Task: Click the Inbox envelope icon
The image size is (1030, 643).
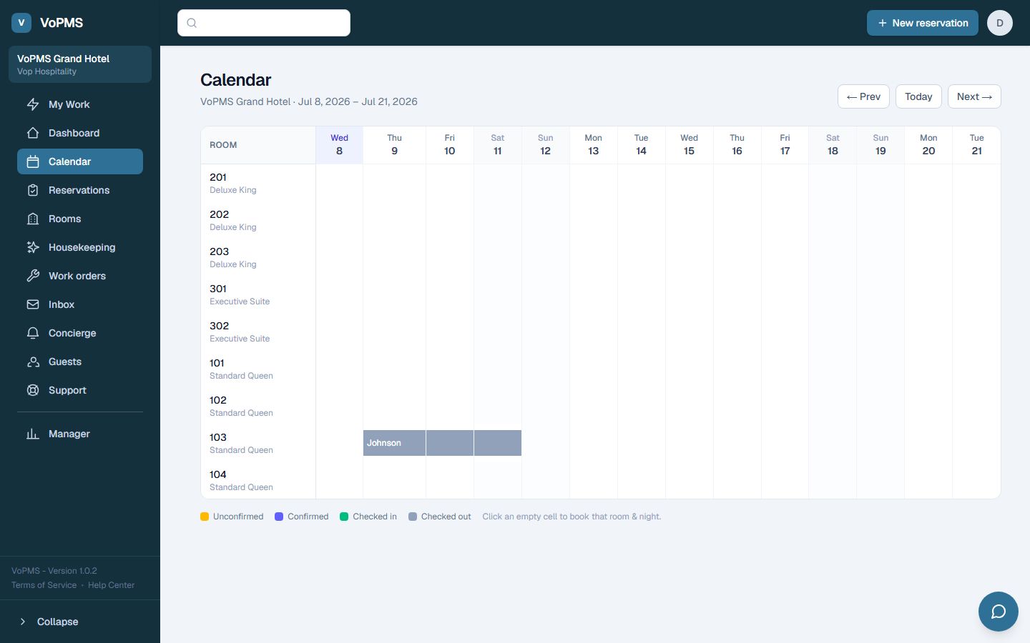Action: [x=33, y=304]
